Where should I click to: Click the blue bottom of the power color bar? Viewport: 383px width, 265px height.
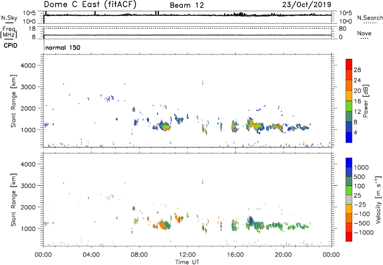point(349,137)
